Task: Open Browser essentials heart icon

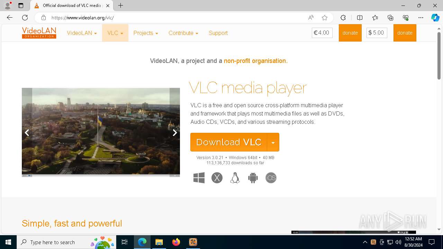Action: (x=406, y=18)
